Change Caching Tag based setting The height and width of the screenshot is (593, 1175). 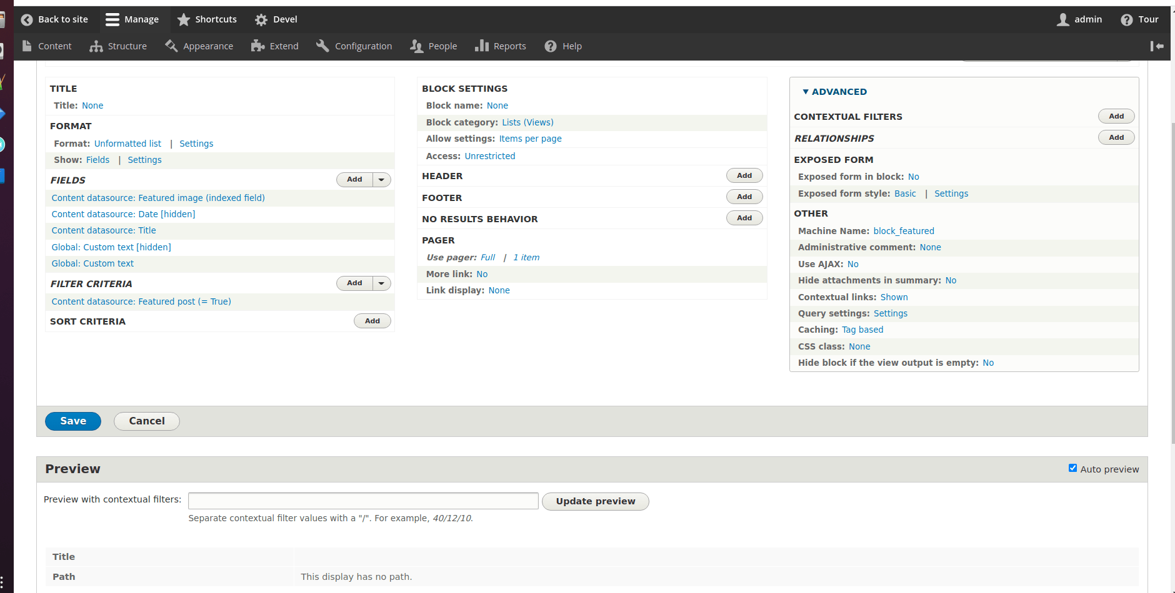862,330
